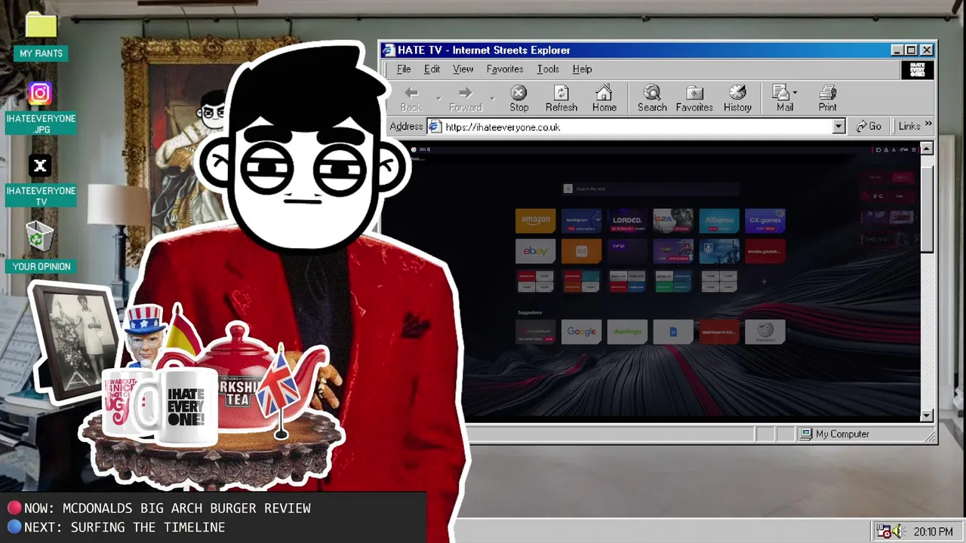Screen dimensions: 966x543
Task: Click the system tray volume speaker icon
Action: pos(897,532)
